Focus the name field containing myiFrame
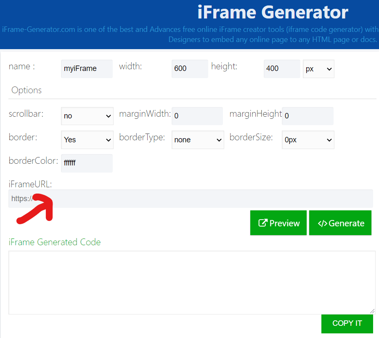Image resolution: width=379 pixels, height=338 pixels. click(x=87, y=68)
